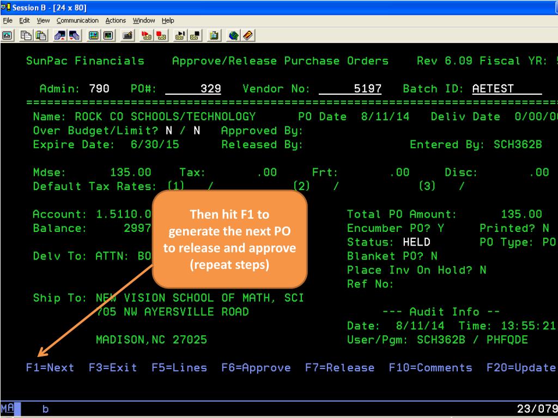Click the Printed? N text
This screenshot has width=558, height=418.
514,228
